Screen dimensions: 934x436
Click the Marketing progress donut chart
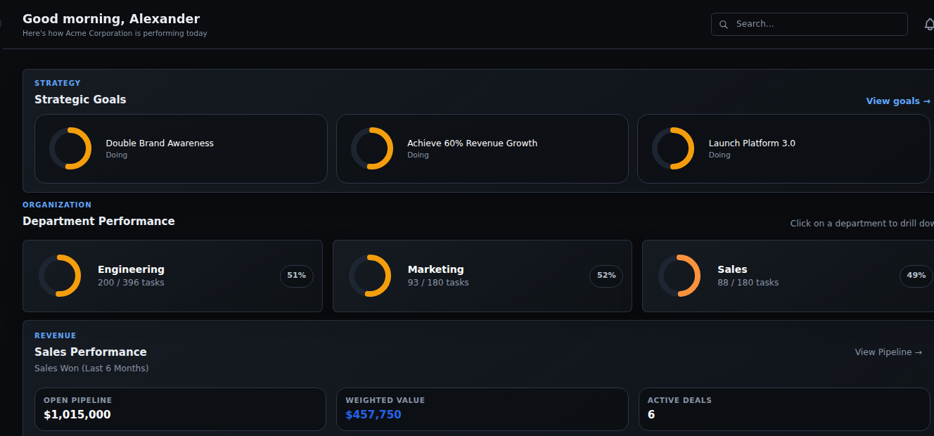370,276
